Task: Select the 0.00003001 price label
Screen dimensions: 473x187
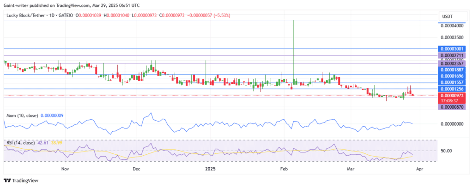Action: 452,49
